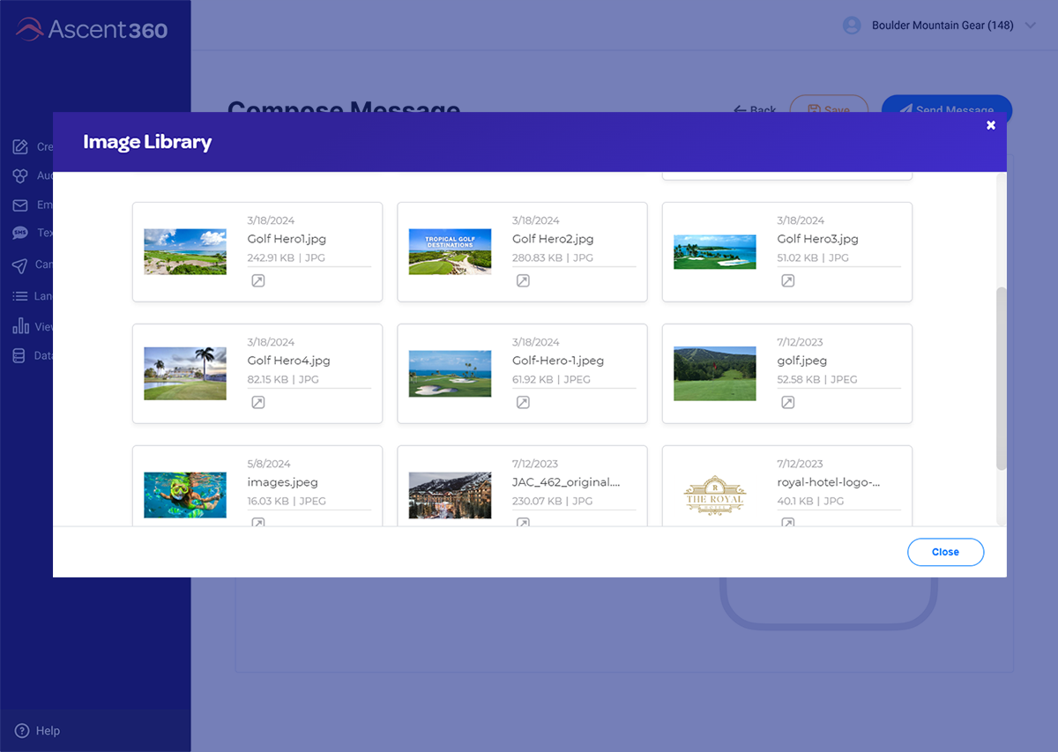
Task: Click the 16.03 KB | JPEG size text
Action: 287,501
